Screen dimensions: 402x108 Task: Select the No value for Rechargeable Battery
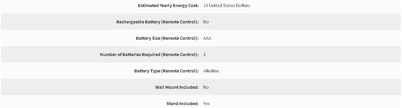tap(206, 22)
